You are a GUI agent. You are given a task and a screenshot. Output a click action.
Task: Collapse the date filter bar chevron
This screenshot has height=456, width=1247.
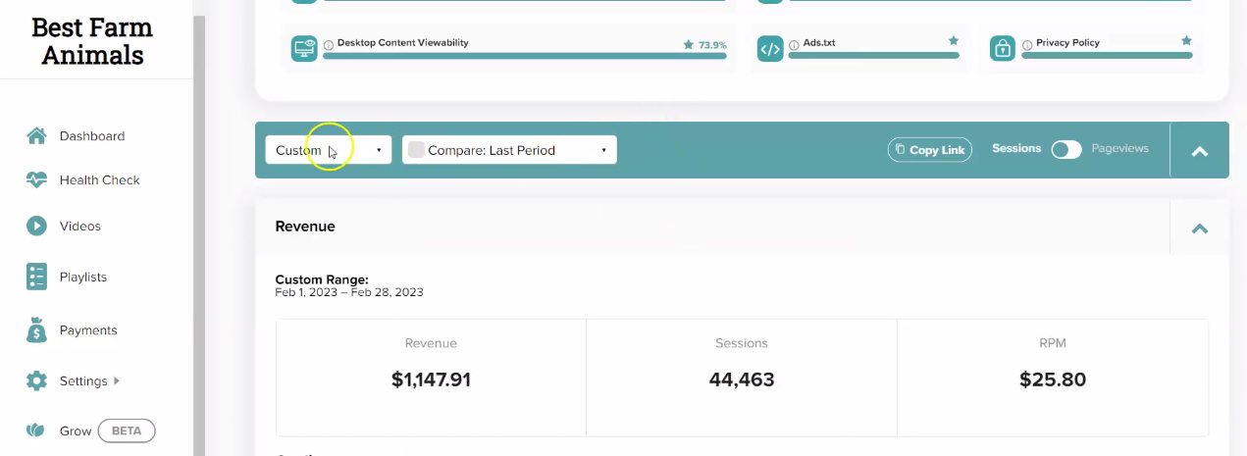[1199, 151]
